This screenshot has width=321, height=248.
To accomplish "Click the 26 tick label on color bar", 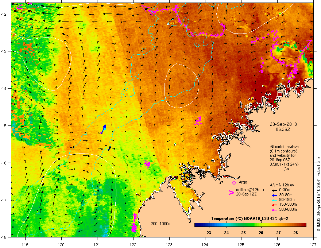I will click(261, 233).
